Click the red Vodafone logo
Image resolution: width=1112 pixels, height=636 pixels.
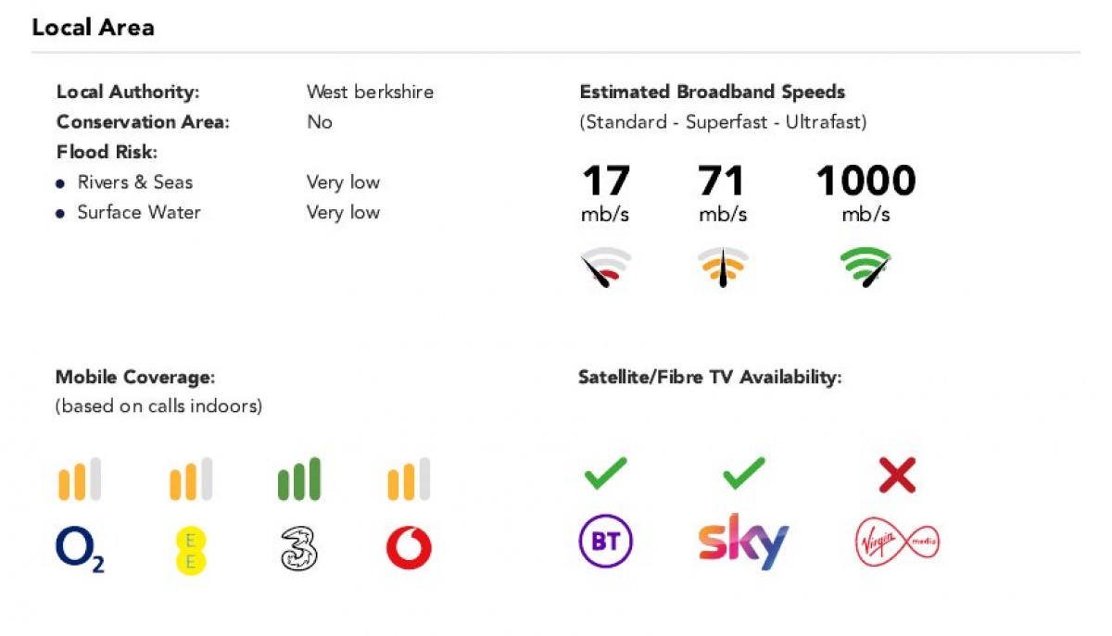coord(409,550)
